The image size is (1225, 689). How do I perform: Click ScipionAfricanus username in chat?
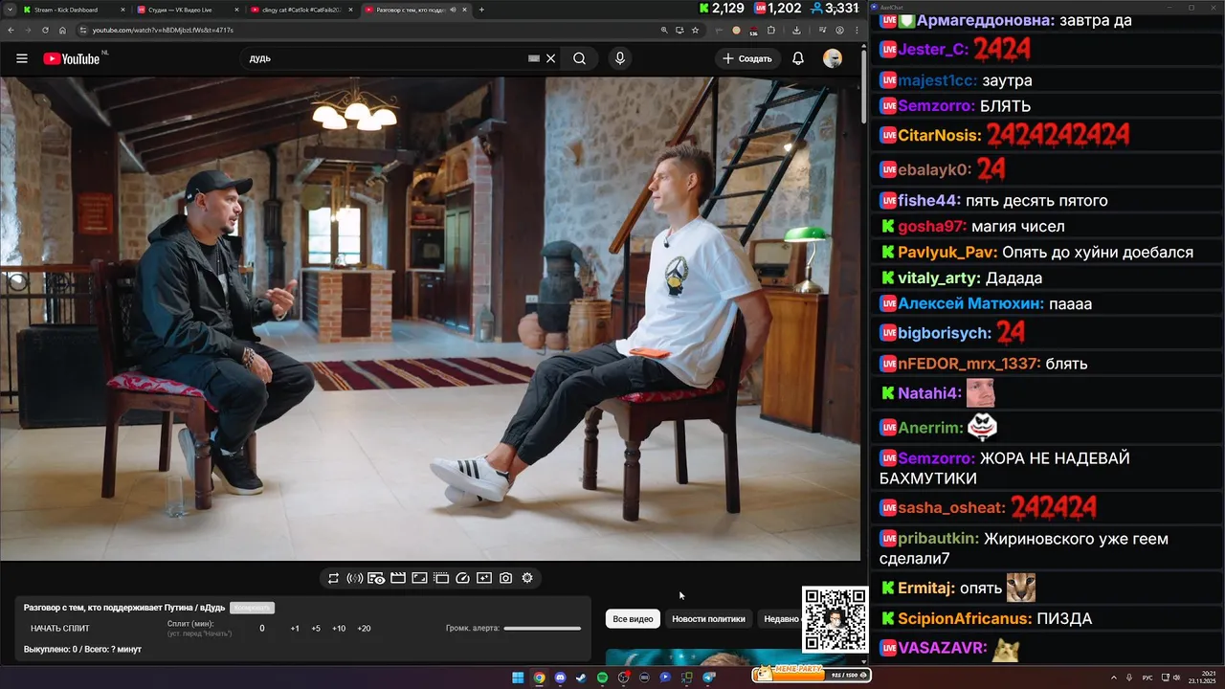965,619
